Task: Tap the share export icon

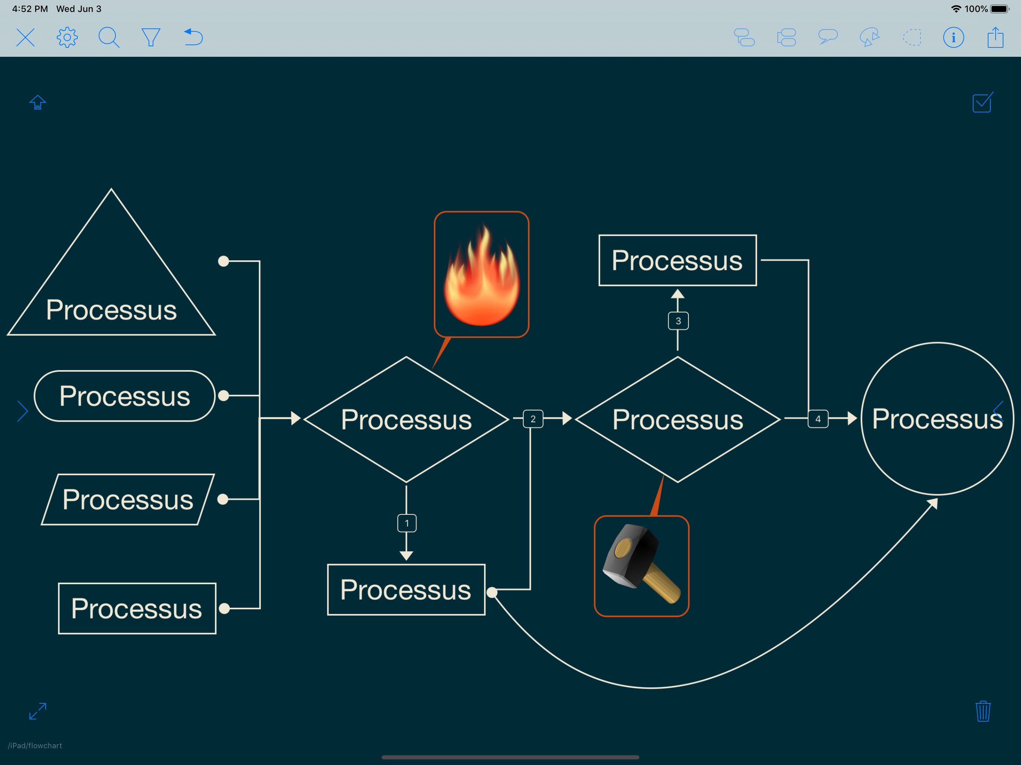Action: tap(996, 37)
